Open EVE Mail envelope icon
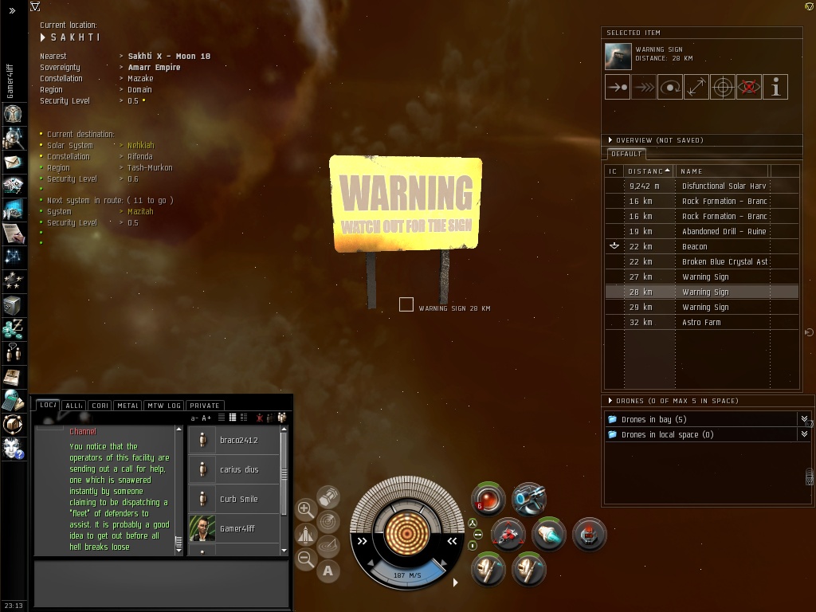Screen dimensions: 816x612 13,162
